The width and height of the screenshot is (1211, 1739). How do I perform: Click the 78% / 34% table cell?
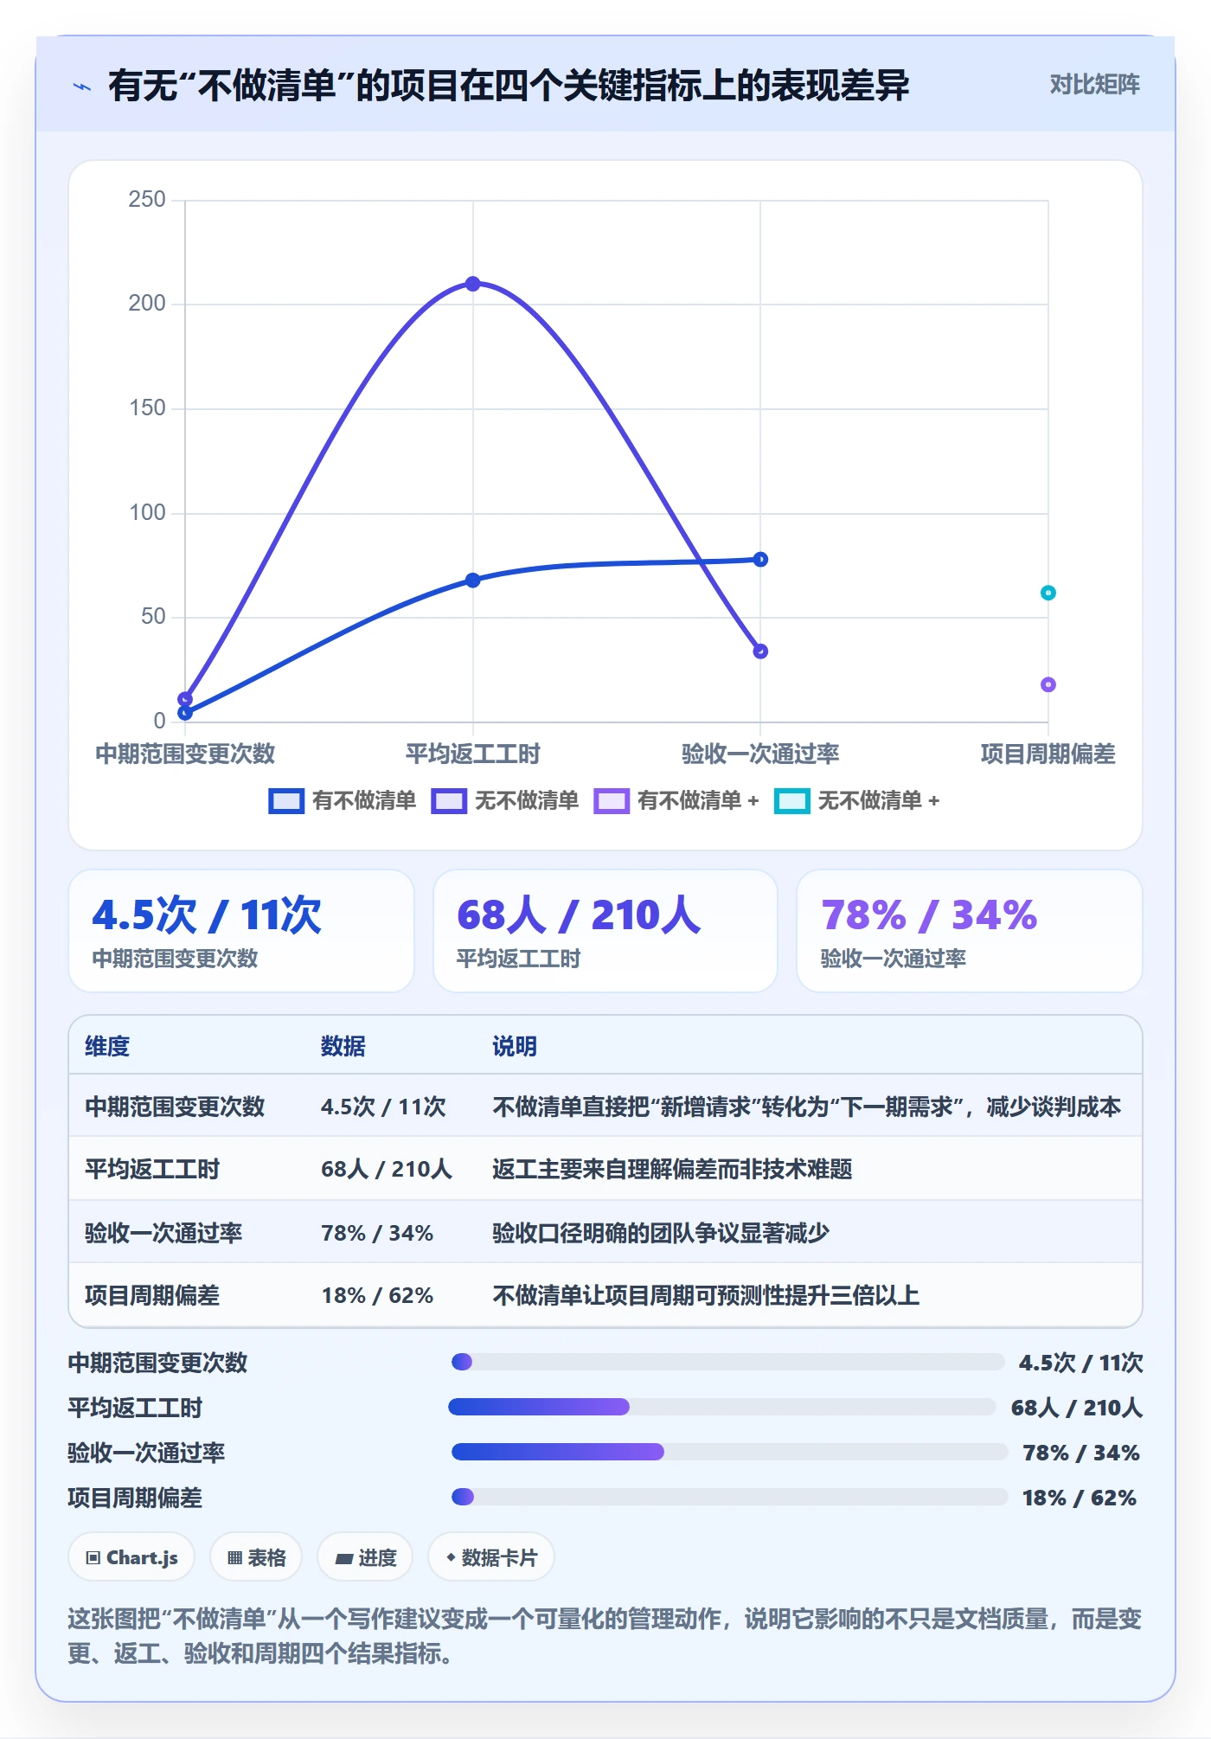[x=377, y=1232]
